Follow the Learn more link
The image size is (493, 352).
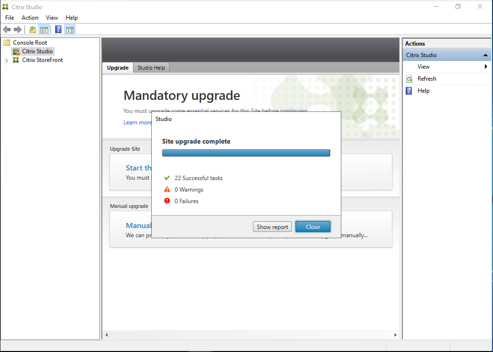pos(137,122)
